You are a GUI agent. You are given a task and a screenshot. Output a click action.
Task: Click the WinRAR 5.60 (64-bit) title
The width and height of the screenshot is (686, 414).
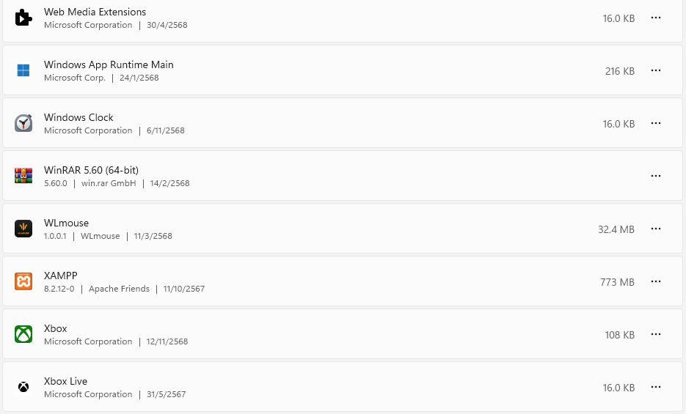91,170
